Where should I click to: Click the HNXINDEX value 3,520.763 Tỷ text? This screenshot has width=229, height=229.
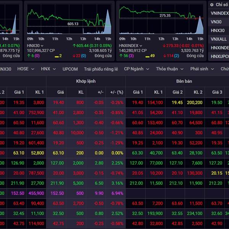tap(192, 50)
